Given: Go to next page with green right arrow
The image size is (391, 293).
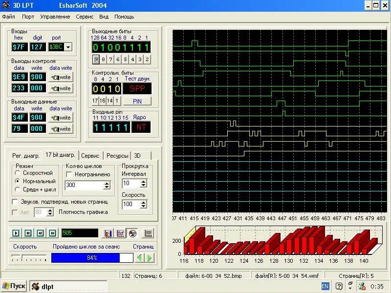Looking at the screenshot, I should click(150, 257).
